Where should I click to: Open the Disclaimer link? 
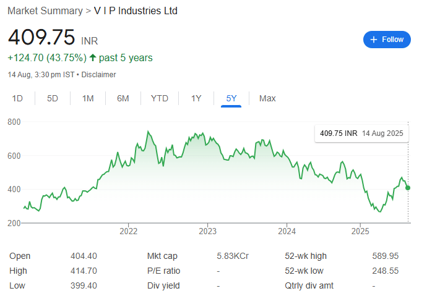pyautogui.click(x=98, y=75)
